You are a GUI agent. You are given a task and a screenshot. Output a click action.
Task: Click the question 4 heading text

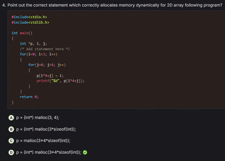click(x=112, y=5)
